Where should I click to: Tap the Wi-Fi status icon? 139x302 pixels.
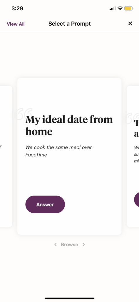coord(120,8)
